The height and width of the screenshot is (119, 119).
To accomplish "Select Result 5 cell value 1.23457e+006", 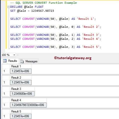I will click(x=21, y=116).
